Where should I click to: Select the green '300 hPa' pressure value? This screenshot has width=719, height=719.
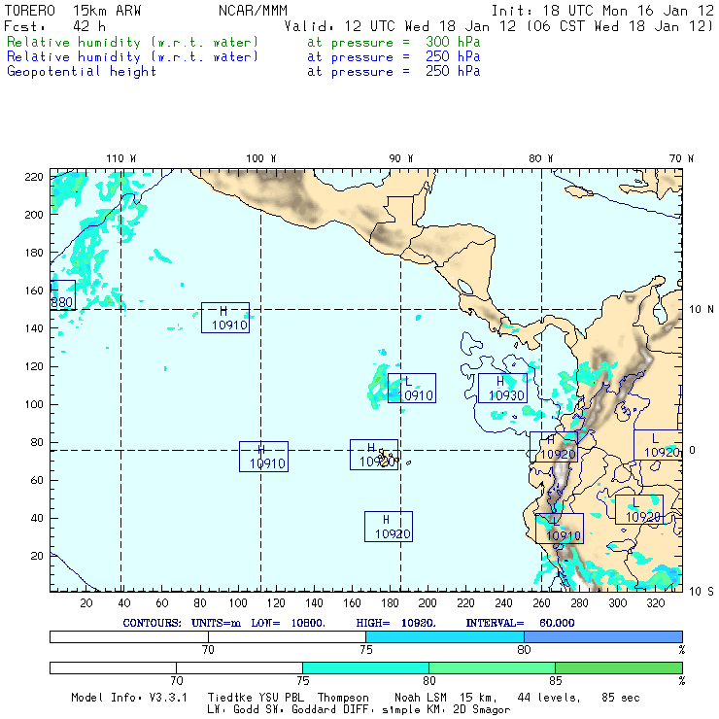coord(453,42)
